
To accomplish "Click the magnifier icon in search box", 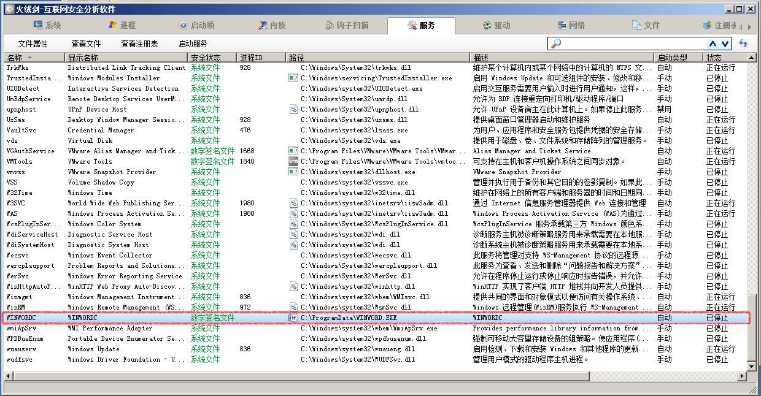I will (556, 44).
